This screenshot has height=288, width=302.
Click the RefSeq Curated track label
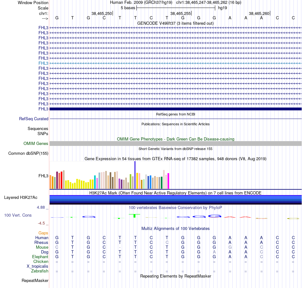pyautogui.click(x=34, y=119)
